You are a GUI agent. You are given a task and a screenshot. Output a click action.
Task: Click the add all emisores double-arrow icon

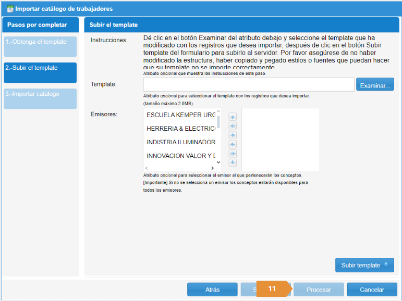233,126
